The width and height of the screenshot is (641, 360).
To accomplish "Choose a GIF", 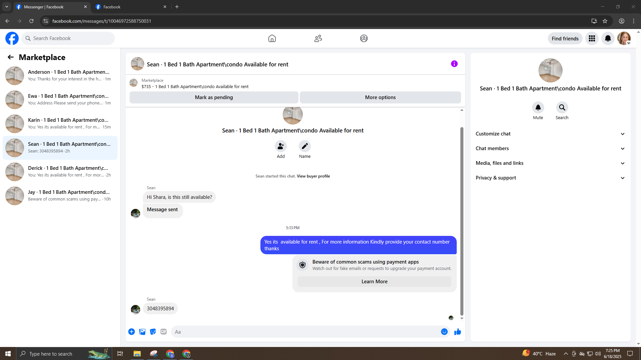I will pyautogui.click(x=164, y=332).
